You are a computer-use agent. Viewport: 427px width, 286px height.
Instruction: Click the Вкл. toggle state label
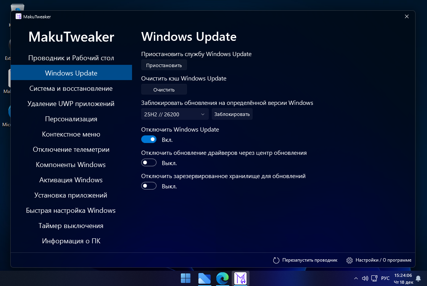pyautogui.click(x=167, y=140)
